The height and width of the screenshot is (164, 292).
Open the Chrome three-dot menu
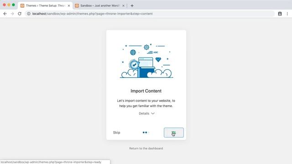coord(287,14)
